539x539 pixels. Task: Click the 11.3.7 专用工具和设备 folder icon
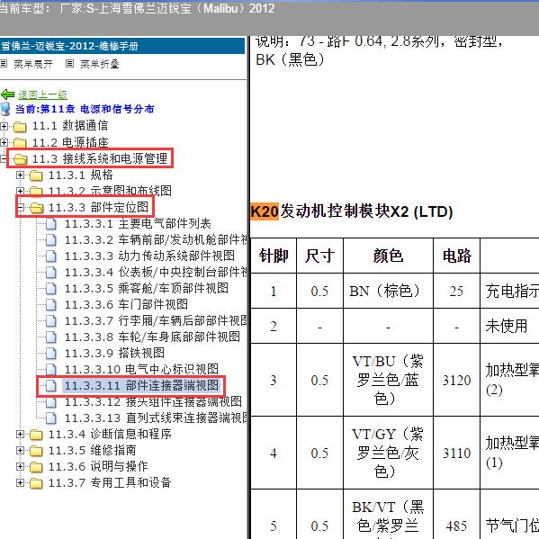(36, 483)
